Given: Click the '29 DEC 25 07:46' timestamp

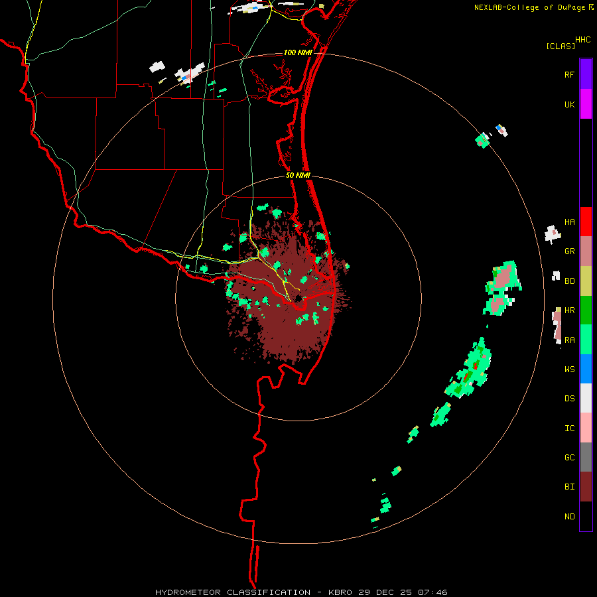Looking at the screenshot, I should pos(403,592).
